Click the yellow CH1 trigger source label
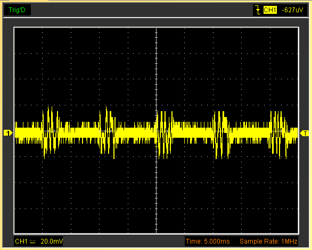312x250 pixels. click(x=270, y=10)
